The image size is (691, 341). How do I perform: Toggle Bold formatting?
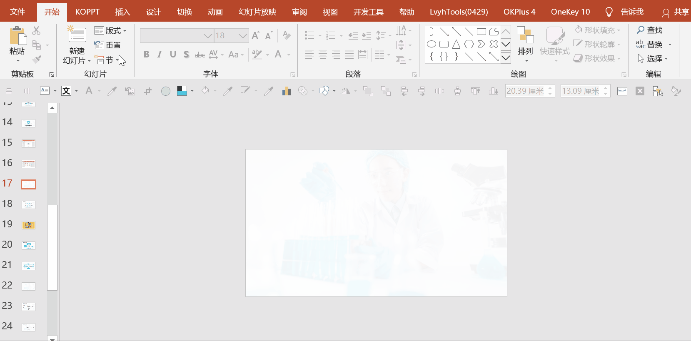(146, 55)
